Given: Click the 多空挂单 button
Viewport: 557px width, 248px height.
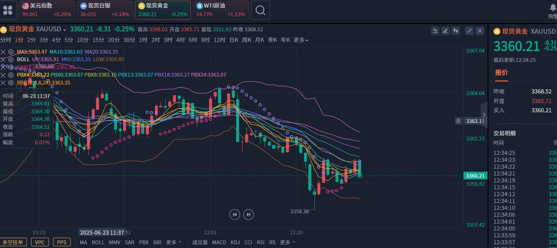Looking at the screenshot, I should (13, 242).
